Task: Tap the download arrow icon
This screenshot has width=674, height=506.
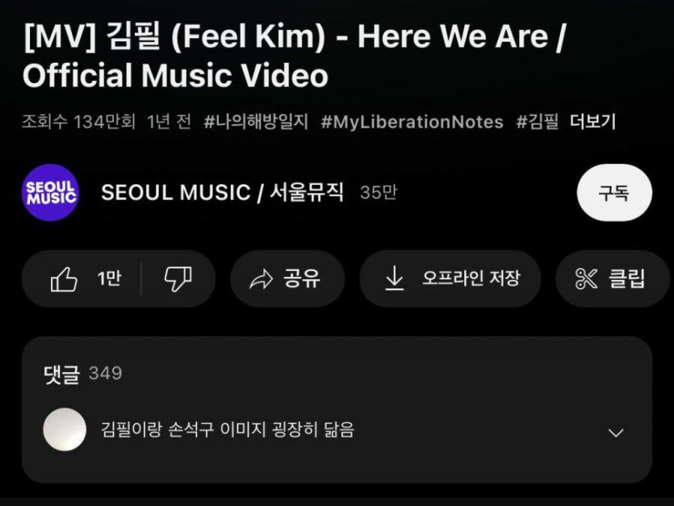Action: (x=394, y=278)
